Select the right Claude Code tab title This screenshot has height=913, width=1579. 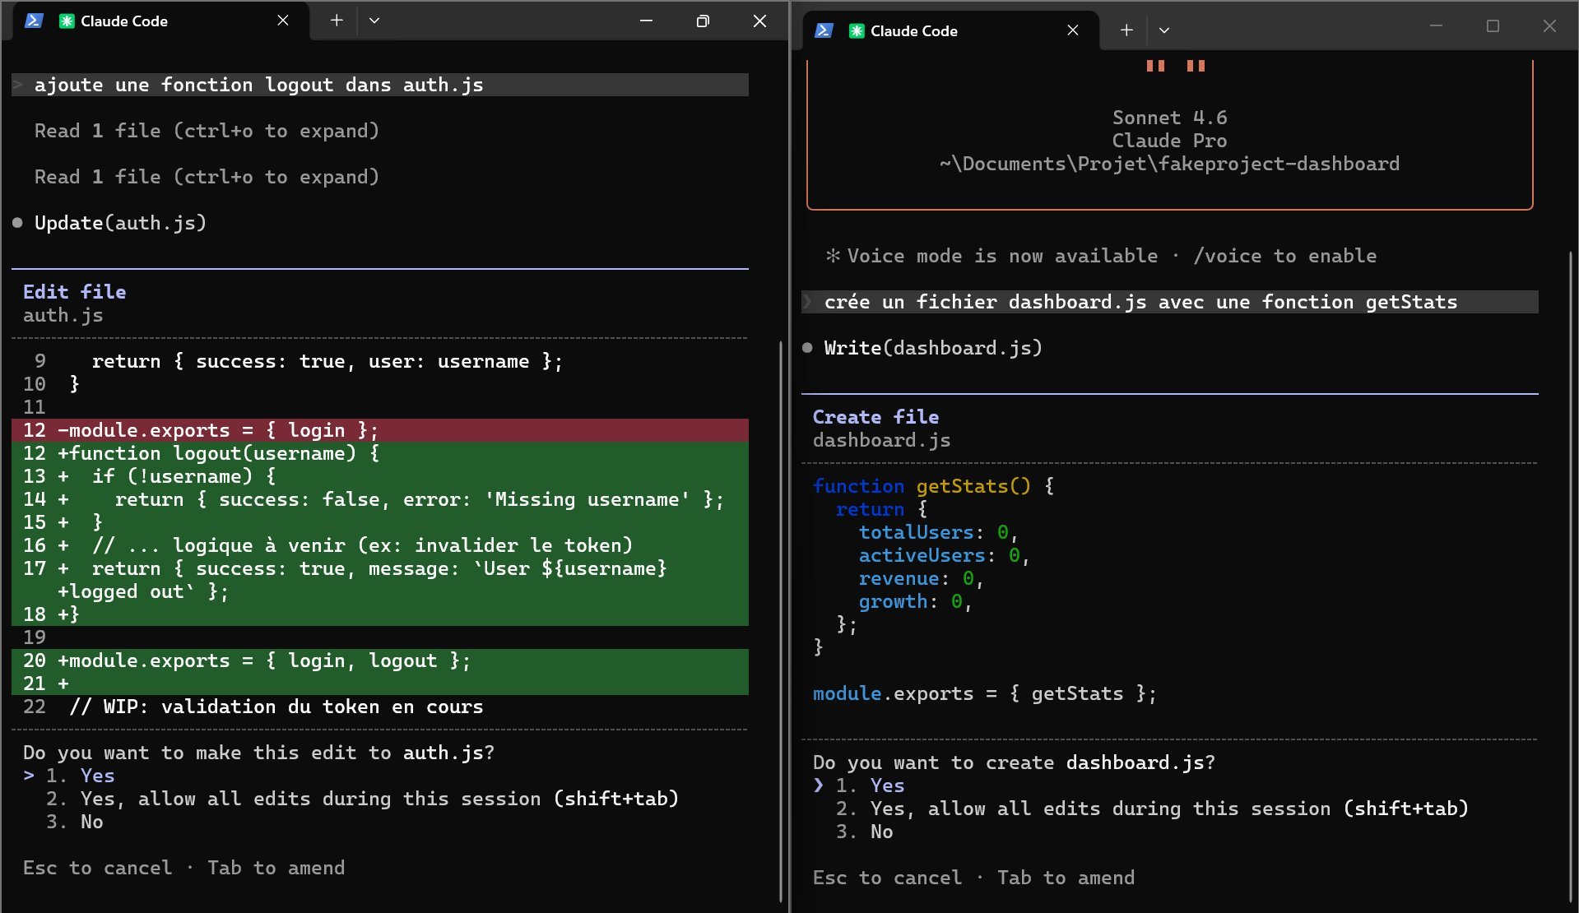[x=914, y=31]
